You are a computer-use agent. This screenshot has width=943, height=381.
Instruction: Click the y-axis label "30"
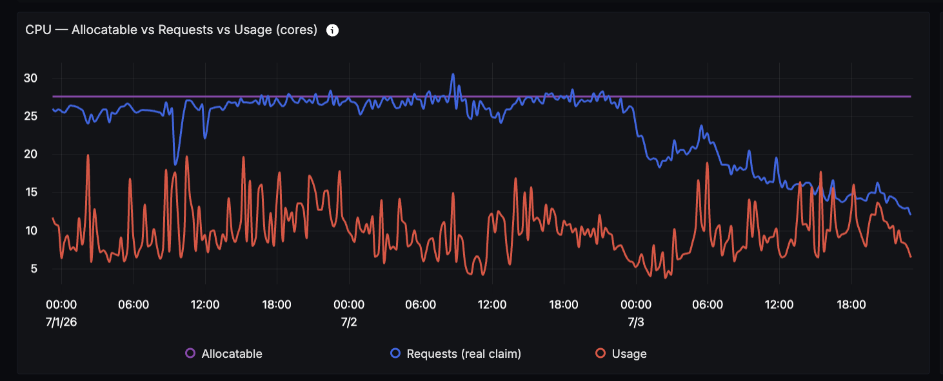31,79
